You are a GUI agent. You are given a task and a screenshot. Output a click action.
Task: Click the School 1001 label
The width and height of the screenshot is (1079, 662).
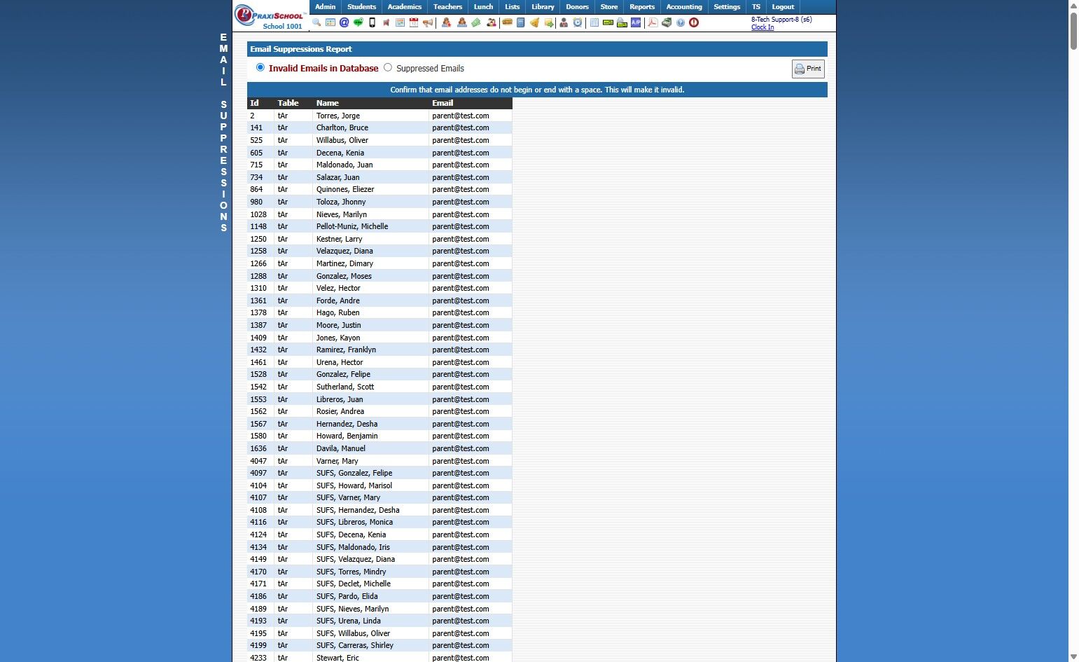click(x=282, y=27)
